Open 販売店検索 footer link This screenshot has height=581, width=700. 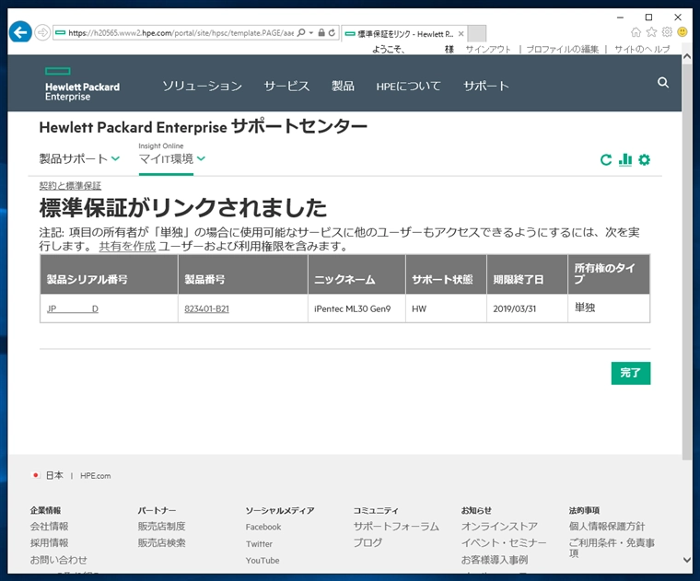pyautogui.click(x=161, y=543)
